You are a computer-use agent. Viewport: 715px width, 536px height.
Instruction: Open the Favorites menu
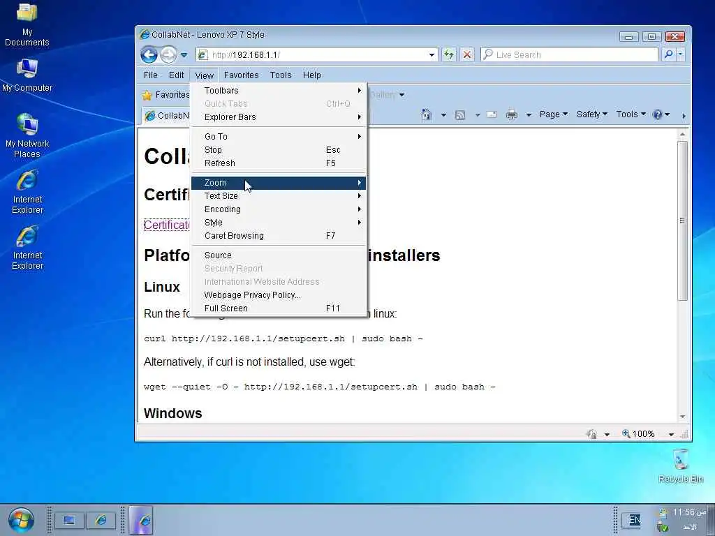click(241, 75)
